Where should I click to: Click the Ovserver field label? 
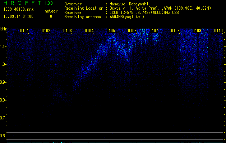click(x=73, y=4)
